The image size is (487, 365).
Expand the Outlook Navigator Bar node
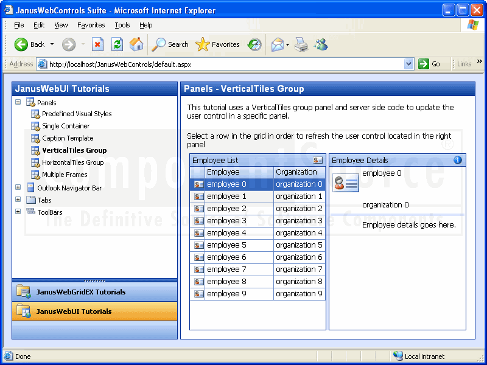[x=18, y=187]
